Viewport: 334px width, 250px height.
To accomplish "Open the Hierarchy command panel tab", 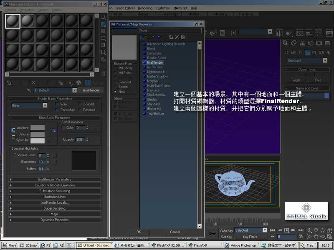I will (302, 43).
